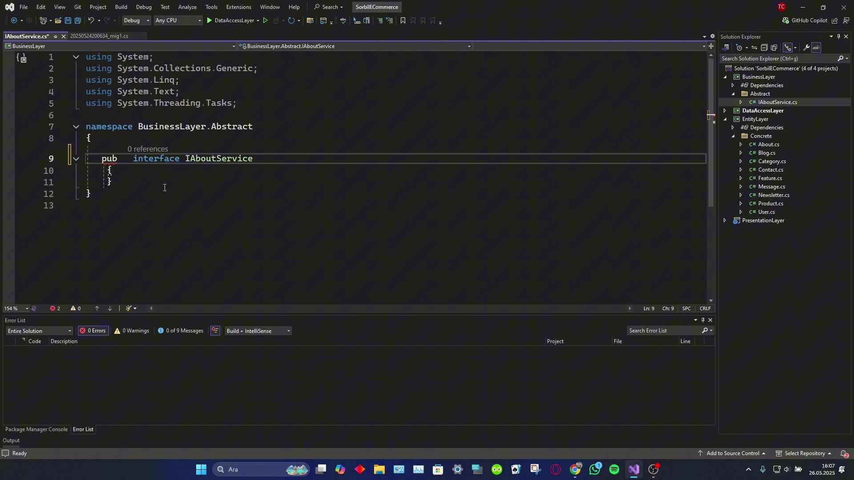Toggle Preview Selected Items in Solution Explorer

click(x=817, y=48)
